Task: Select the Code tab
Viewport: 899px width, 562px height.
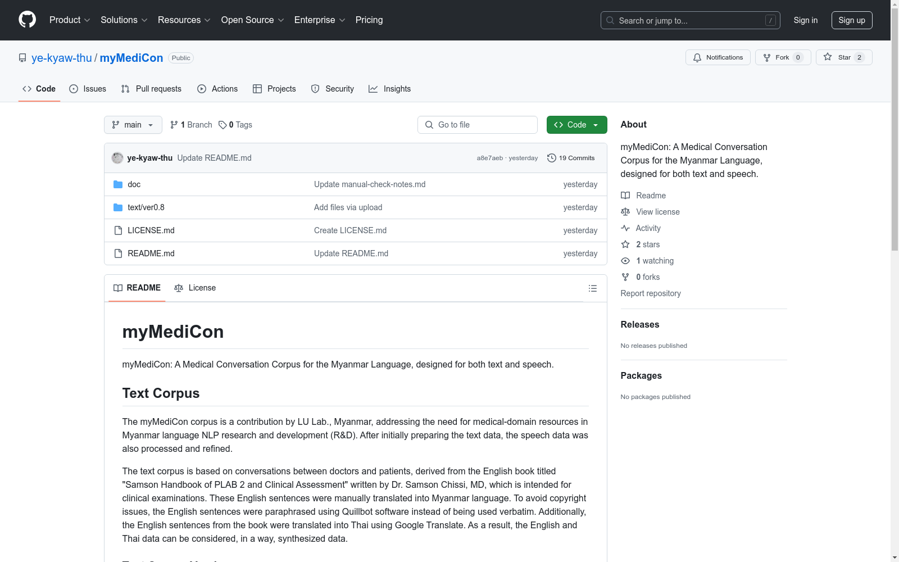Action: pos(39,89)
